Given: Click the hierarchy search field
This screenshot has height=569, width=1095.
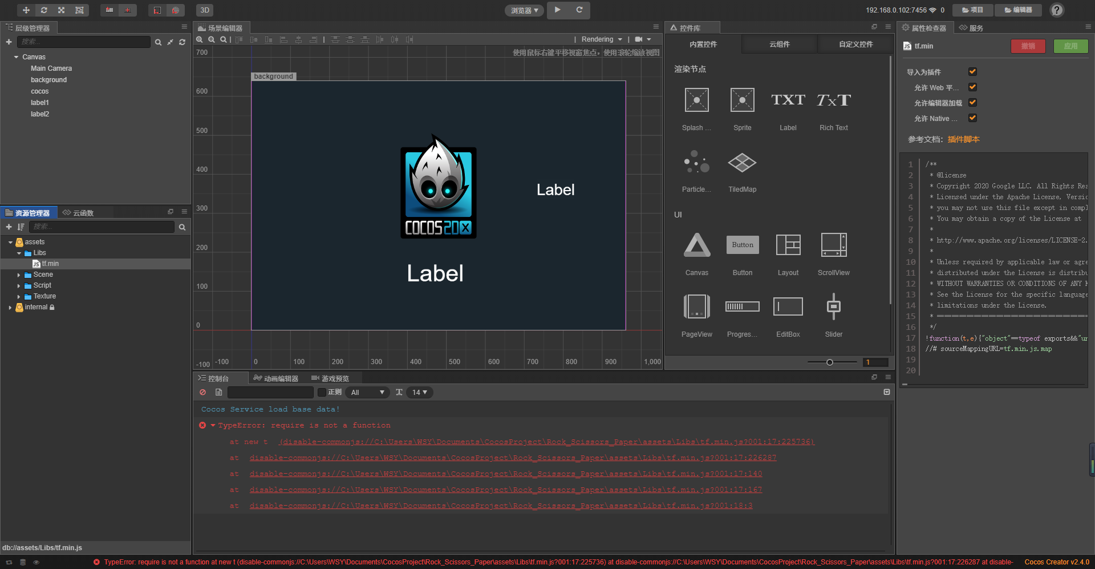Looking at the screenshot, I should tap(84, 42).
